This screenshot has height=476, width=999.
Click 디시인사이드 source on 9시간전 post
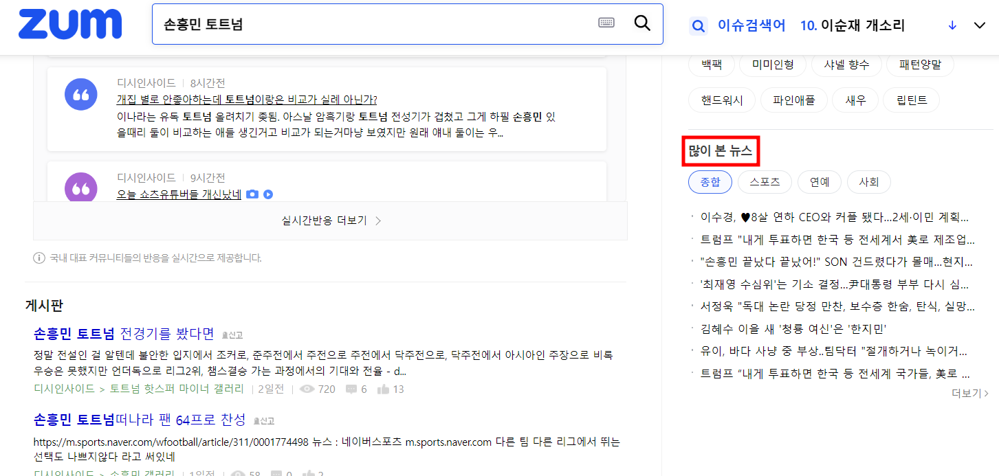point(146,178)
